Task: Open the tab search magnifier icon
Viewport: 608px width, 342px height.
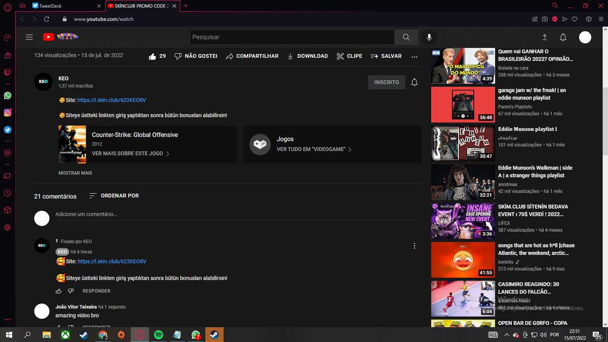Action: coord(555,6)
